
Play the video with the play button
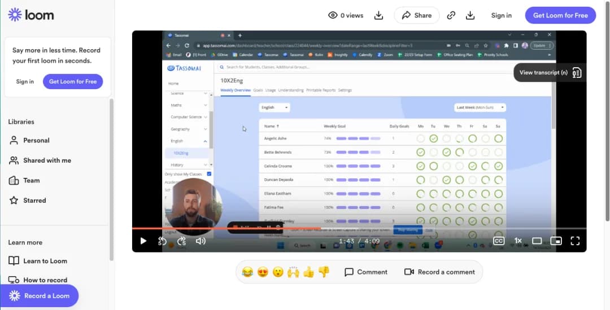click(x=143, y=241)
